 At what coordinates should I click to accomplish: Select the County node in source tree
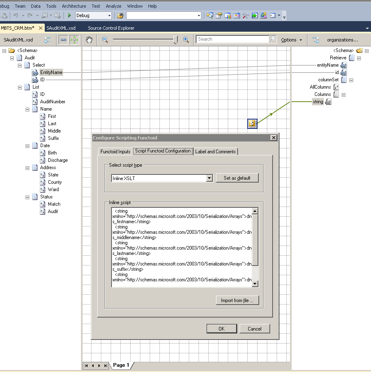coord(55,182)
